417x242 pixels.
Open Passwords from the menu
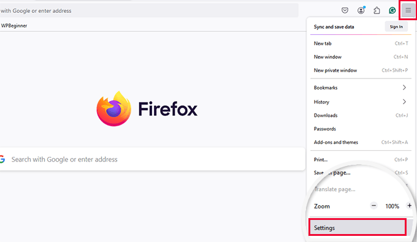coord(361,129)
